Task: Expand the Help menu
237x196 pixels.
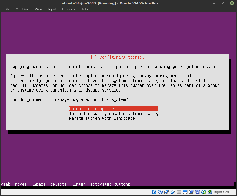Action: (84, 9)
